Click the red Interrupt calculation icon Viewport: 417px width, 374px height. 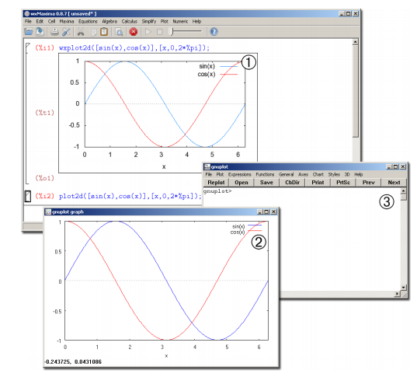pyautogui.click(x=134, y=32)
